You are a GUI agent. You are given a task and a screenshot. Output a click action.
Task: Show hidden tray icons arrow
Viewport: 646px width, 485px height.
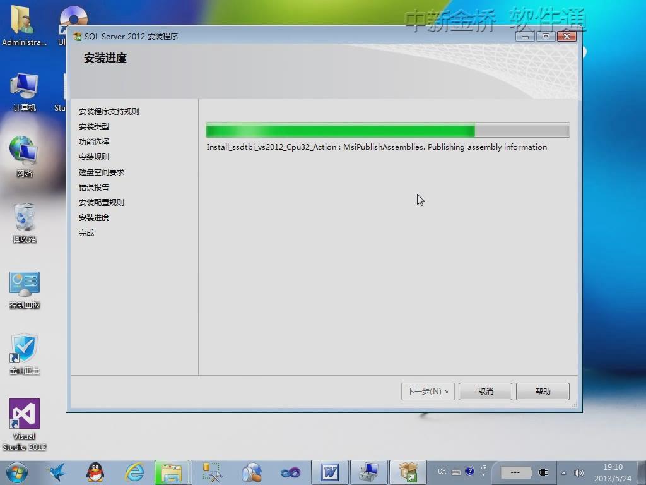click(563, 472)
